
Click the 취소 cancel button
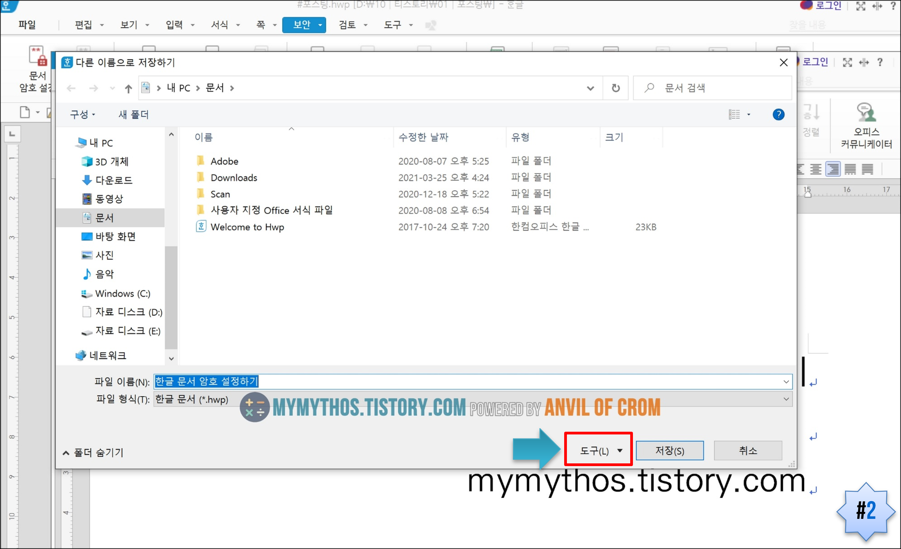748,451
